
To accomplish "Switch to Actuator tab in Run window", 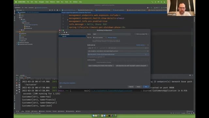I will (28, 78).
